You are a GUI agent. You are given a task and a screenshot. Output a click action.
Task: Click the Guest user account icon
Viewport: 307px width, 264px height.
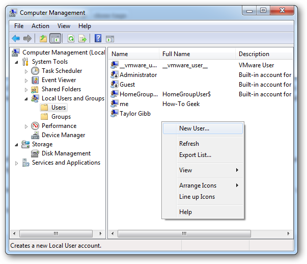tap(115, 85)
